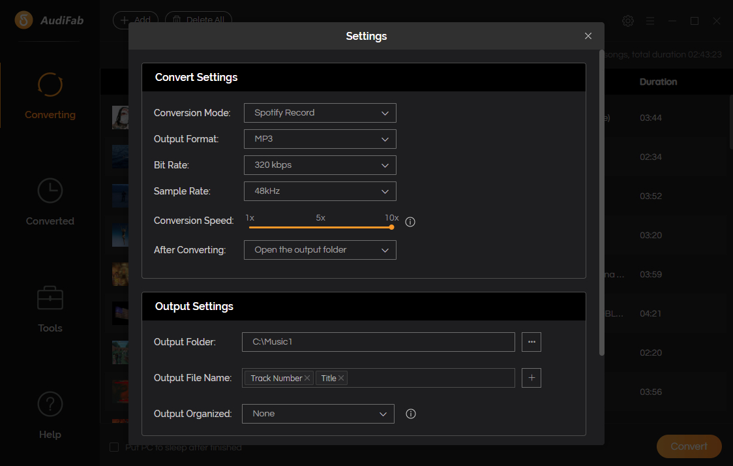
Task: Open the Output Format MP3 dropdown
Action: [x=320, y=139]
